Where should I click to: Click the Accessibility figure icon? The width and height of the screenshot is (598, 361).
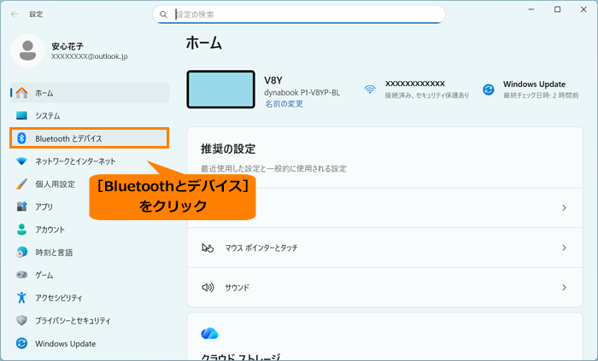[21, 297]
